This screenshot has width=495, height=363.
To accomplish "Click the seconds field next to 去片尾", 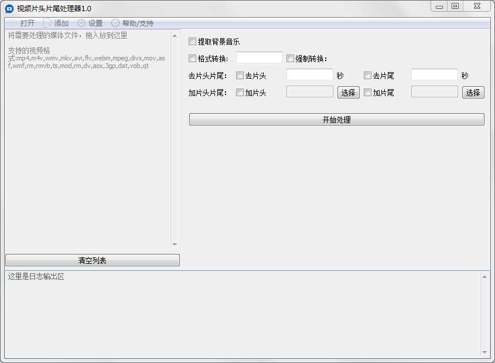I will [433, 74].
